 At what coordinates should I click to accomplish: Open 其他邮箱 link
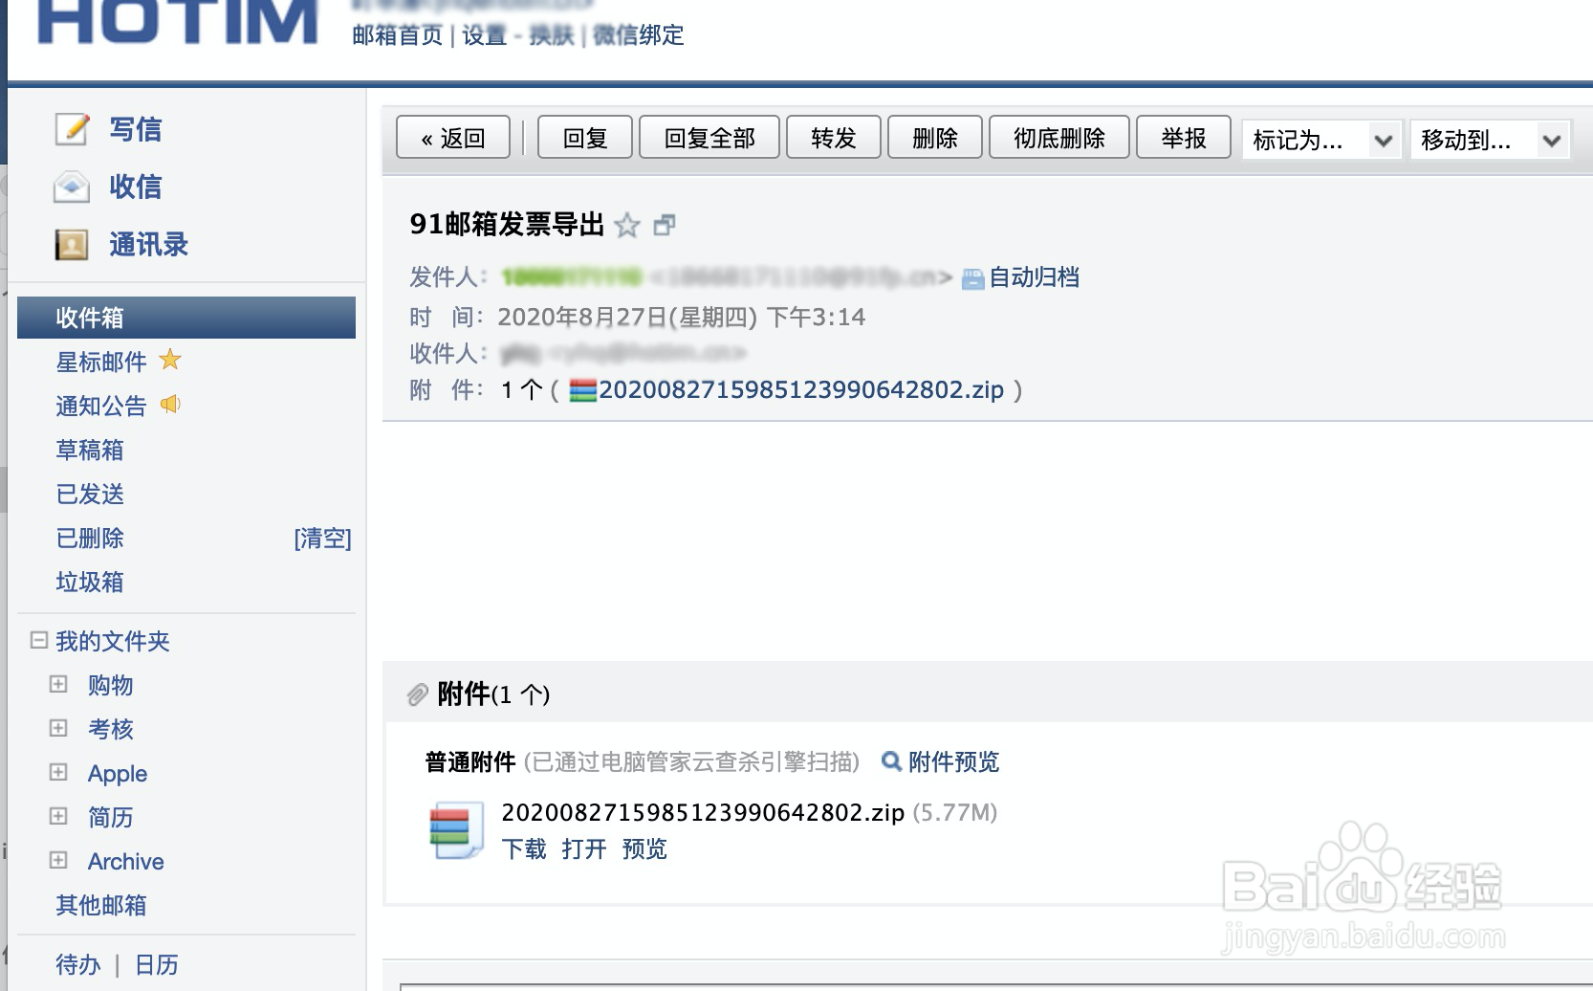click(101, 905)
